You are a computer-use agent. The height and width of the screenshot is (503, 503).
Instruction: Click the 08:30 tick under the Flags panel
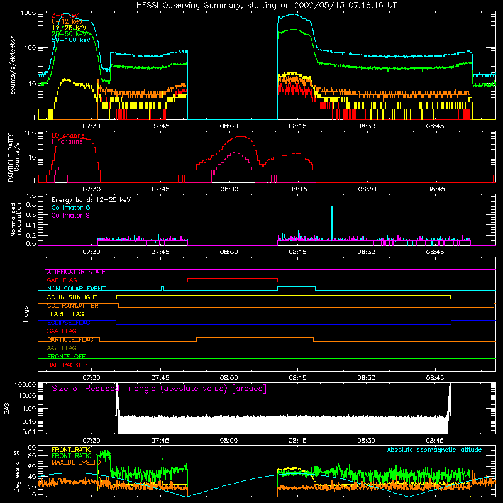366,378
